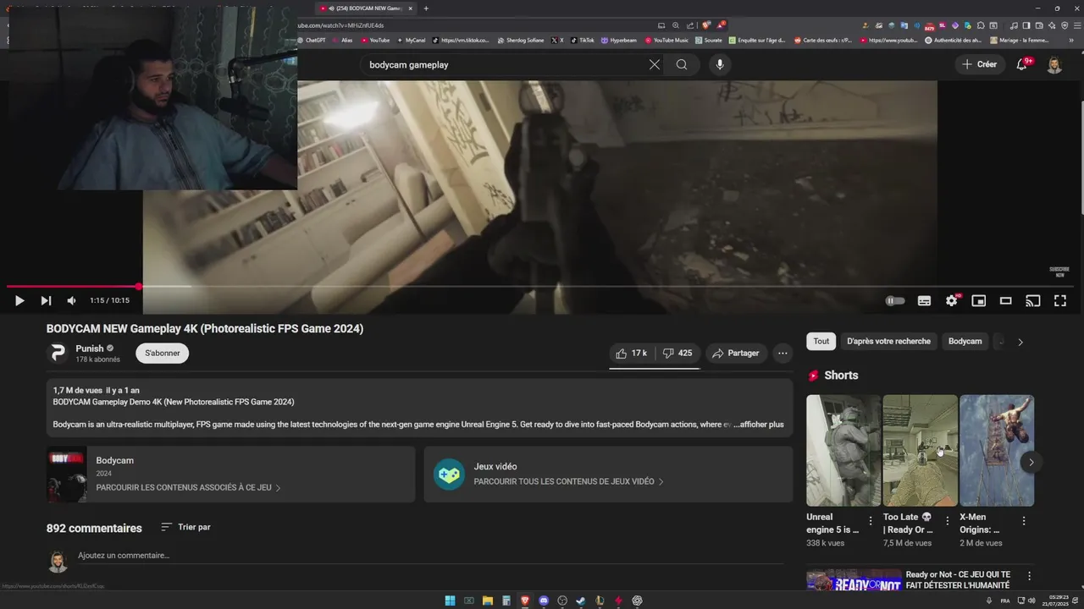Open the TikTok bookmark
Viewport: 1084px width, 609px height.
(583, 40)
